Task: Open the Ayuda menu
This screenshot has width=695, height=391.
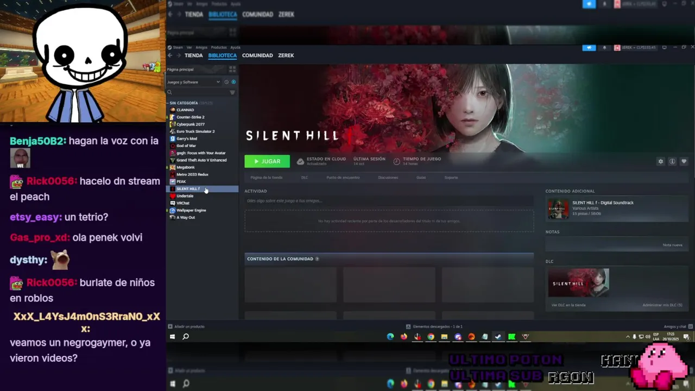Action: [235, 47]
